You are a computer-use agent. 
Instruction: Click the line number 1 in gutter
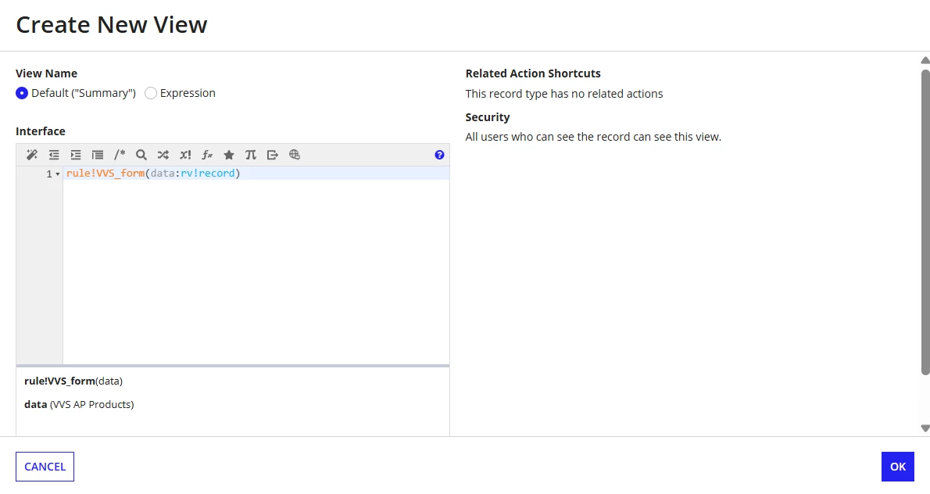pos(49,174)
